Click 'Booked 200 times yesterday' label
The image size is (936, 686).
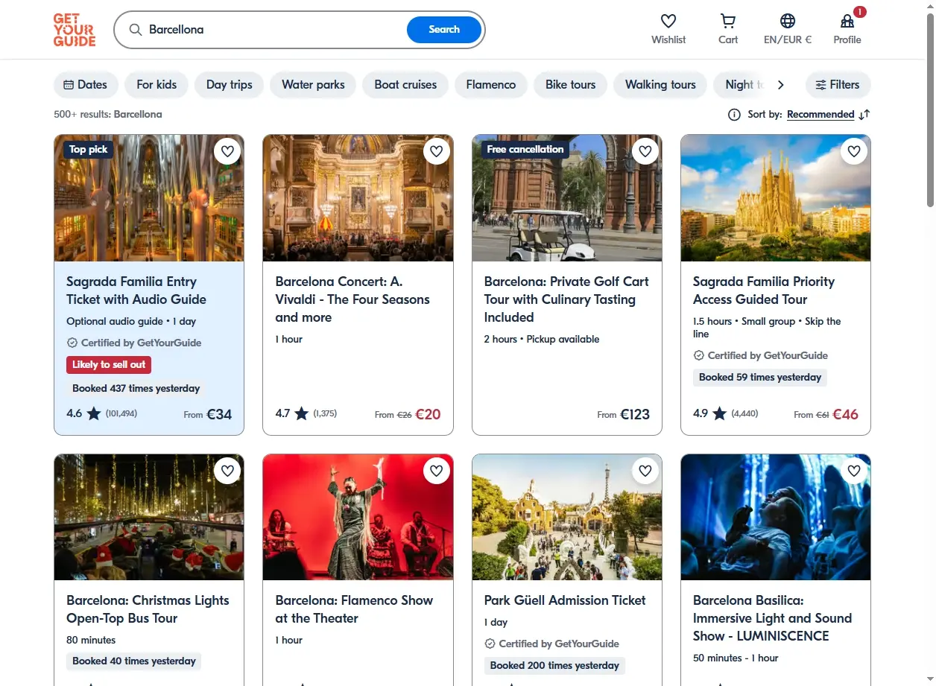click(x=554, y=665)
